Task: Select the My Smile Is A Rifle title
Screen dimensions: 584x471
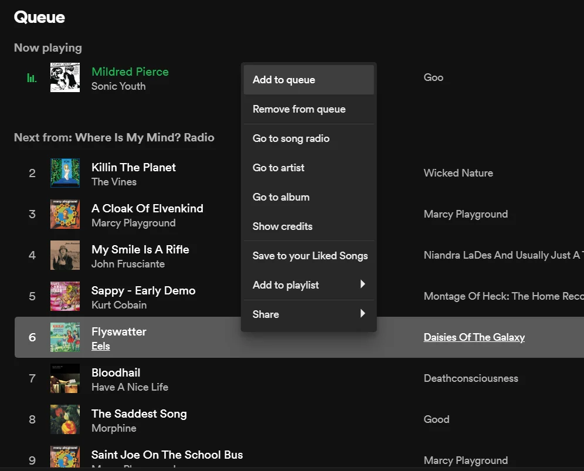Action: (140, 249)
